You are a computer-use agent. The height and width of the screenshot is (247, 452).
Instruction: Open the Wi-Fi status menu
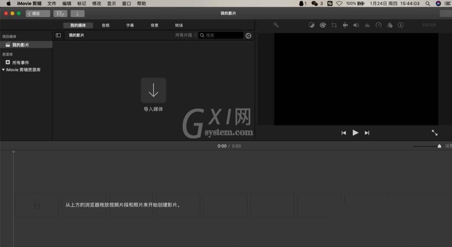click(x=339, y=4)
